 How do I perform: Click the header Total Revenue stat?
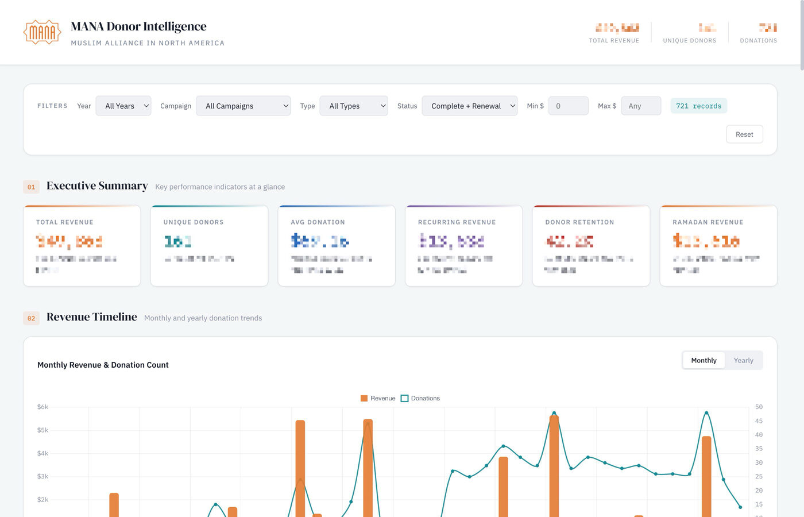tap(614, 33)
